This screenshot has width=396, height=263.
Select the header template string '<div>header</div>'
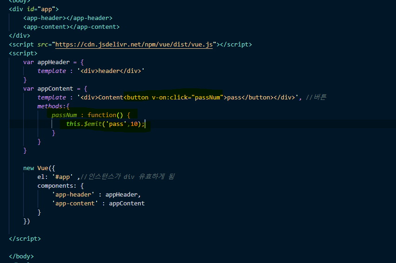coord(111,71)
